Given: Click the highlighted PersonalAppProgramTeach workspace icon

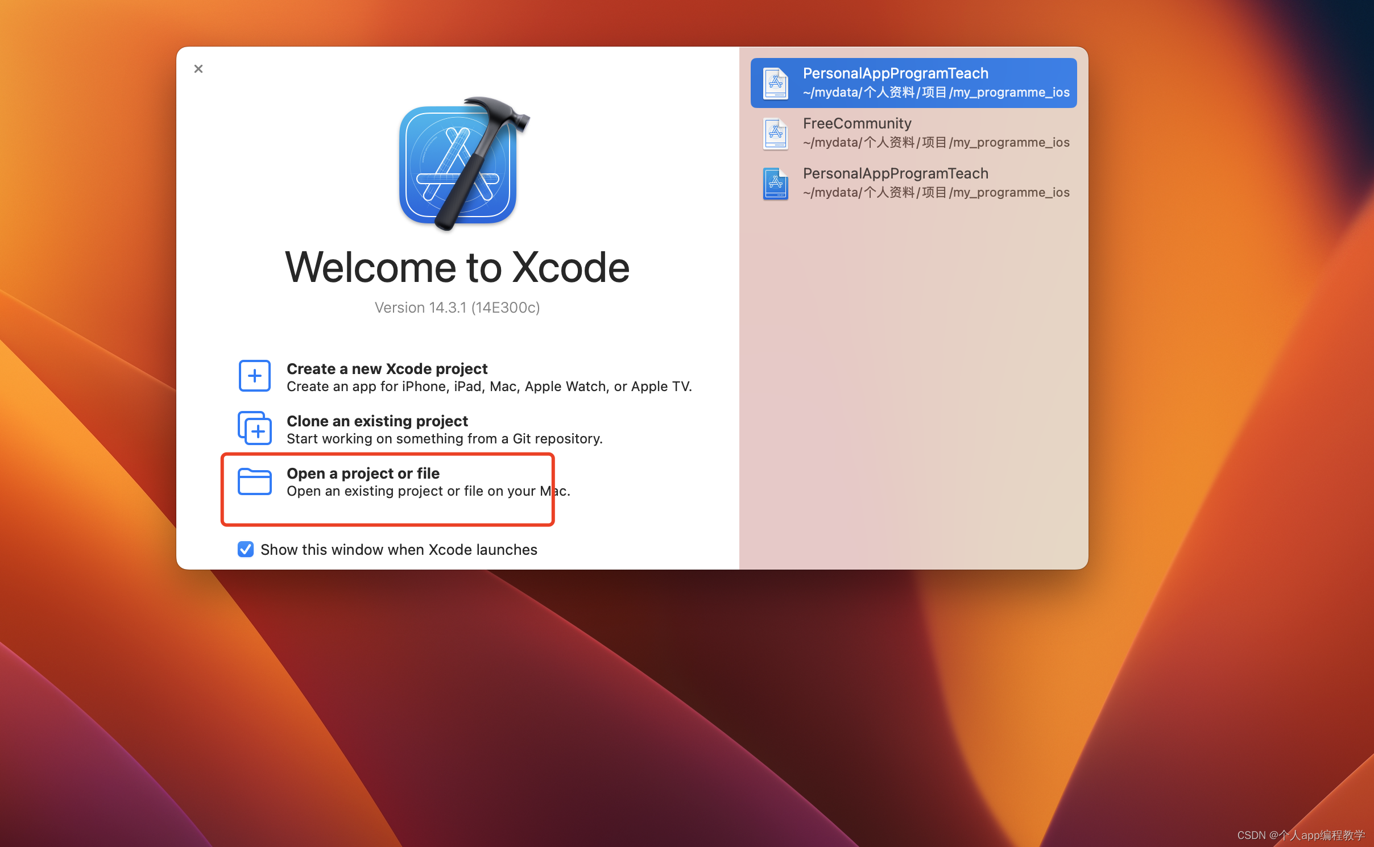Looking at the screenshot, I should click(x=775, y=83).
